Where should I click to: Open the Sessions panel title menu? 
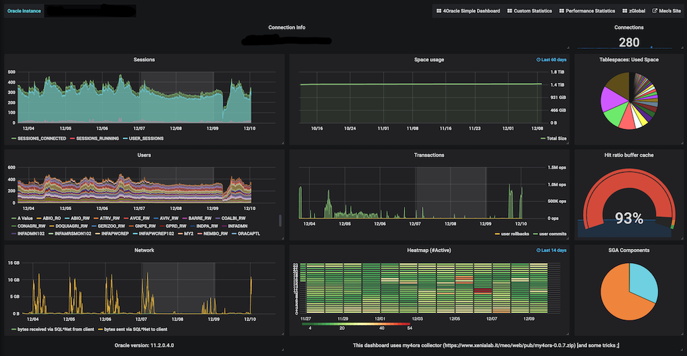[144, 60]
